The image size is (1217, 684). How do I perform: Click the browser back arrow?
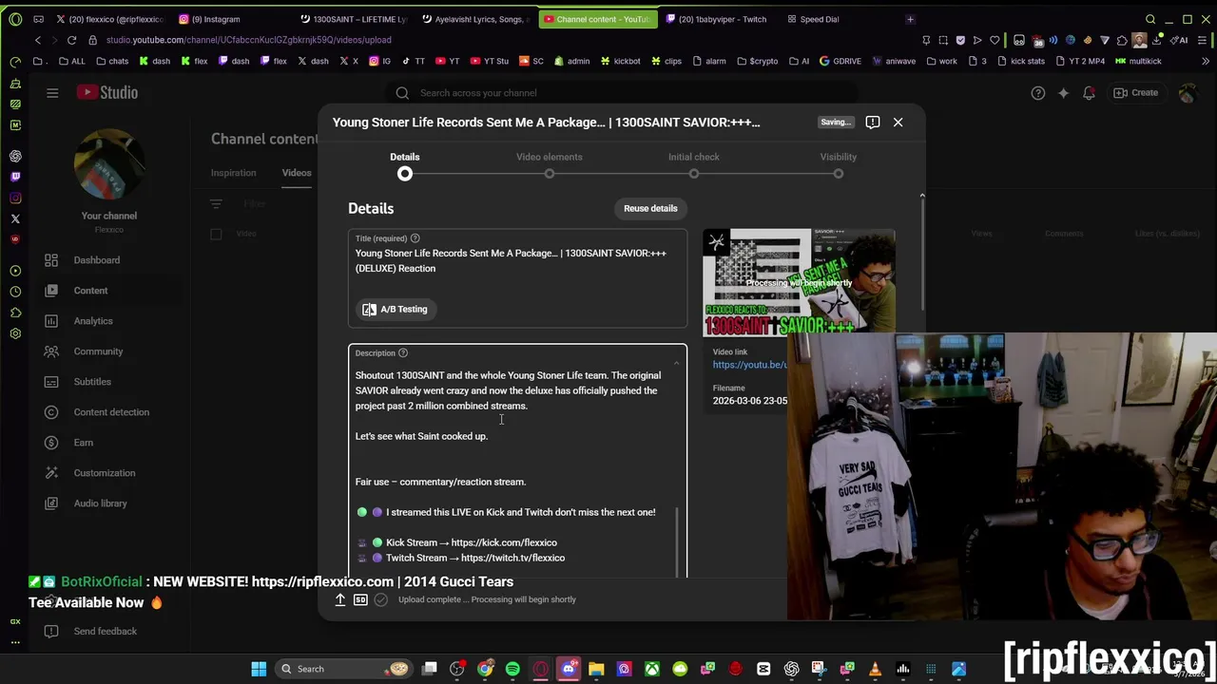38,40
